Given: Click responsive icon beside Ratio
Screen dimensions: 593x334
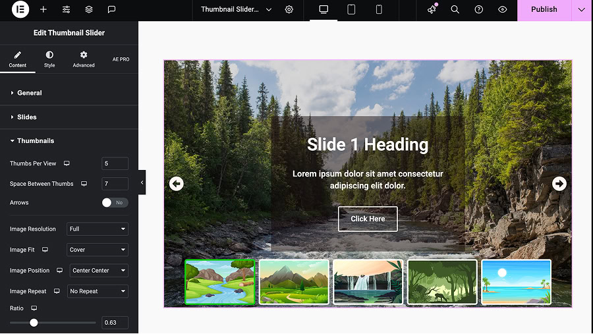Looking at the screenshot, I should [x=34, y=308].
